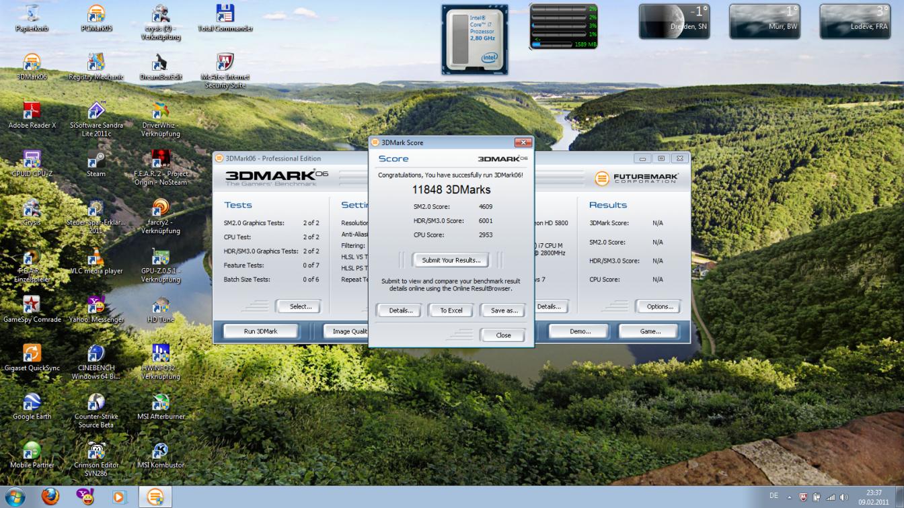Click Select under the Tests panel
Screen dimensions: 904x508
300,306
